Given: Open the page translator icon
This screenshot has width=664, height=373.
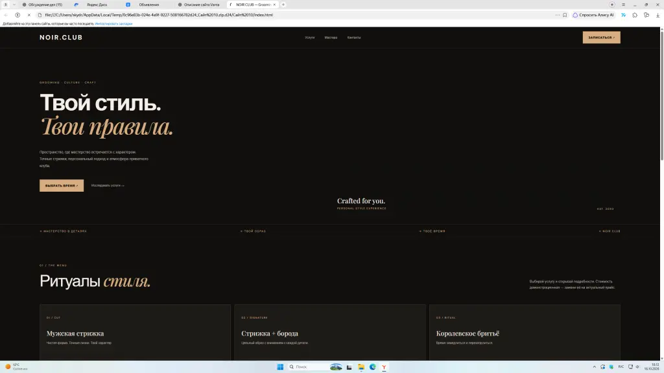Looking at the screenshot, I should (623, 15).
